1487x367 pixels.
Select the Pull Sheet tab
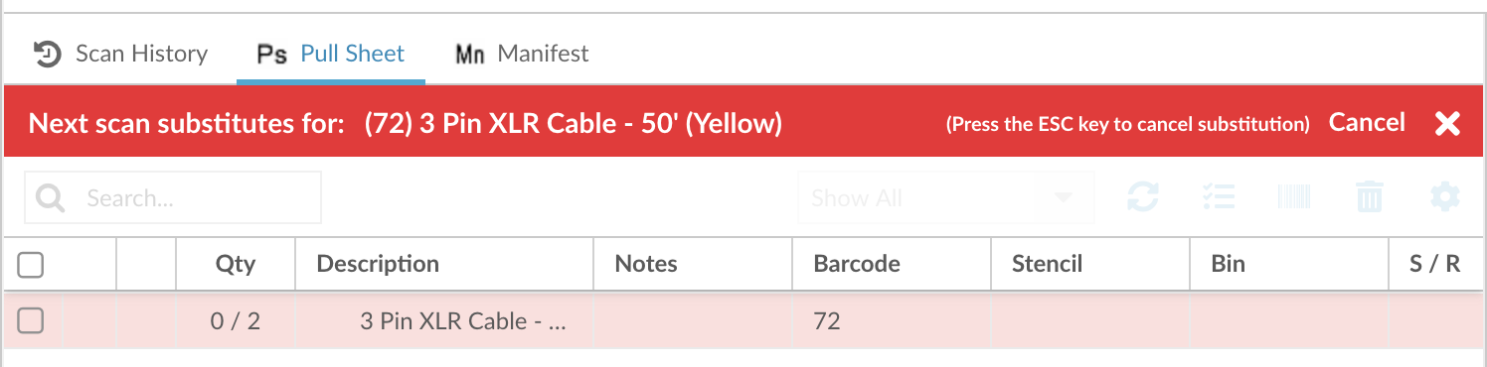[331, 54]
